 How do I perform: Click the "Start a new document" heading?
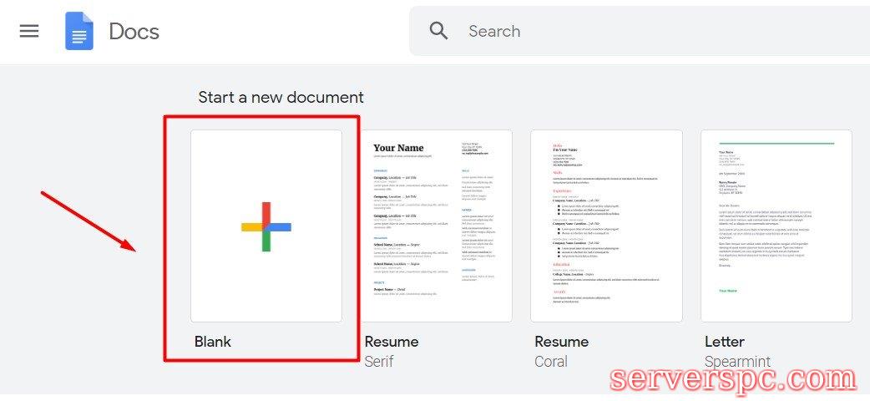281,97
